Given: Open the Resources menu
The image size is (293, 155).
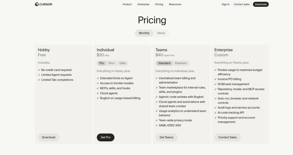Looking at the screenshot, I should pos(175,4).
